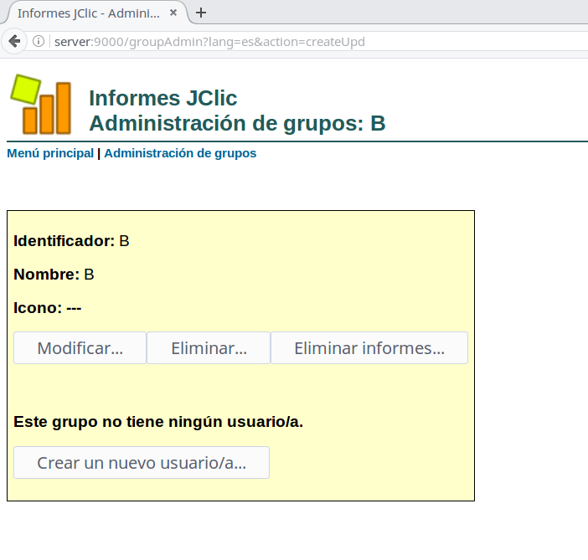
Task: Focus the server groupAdmin address bar
Action: click(x=251, y=42)
